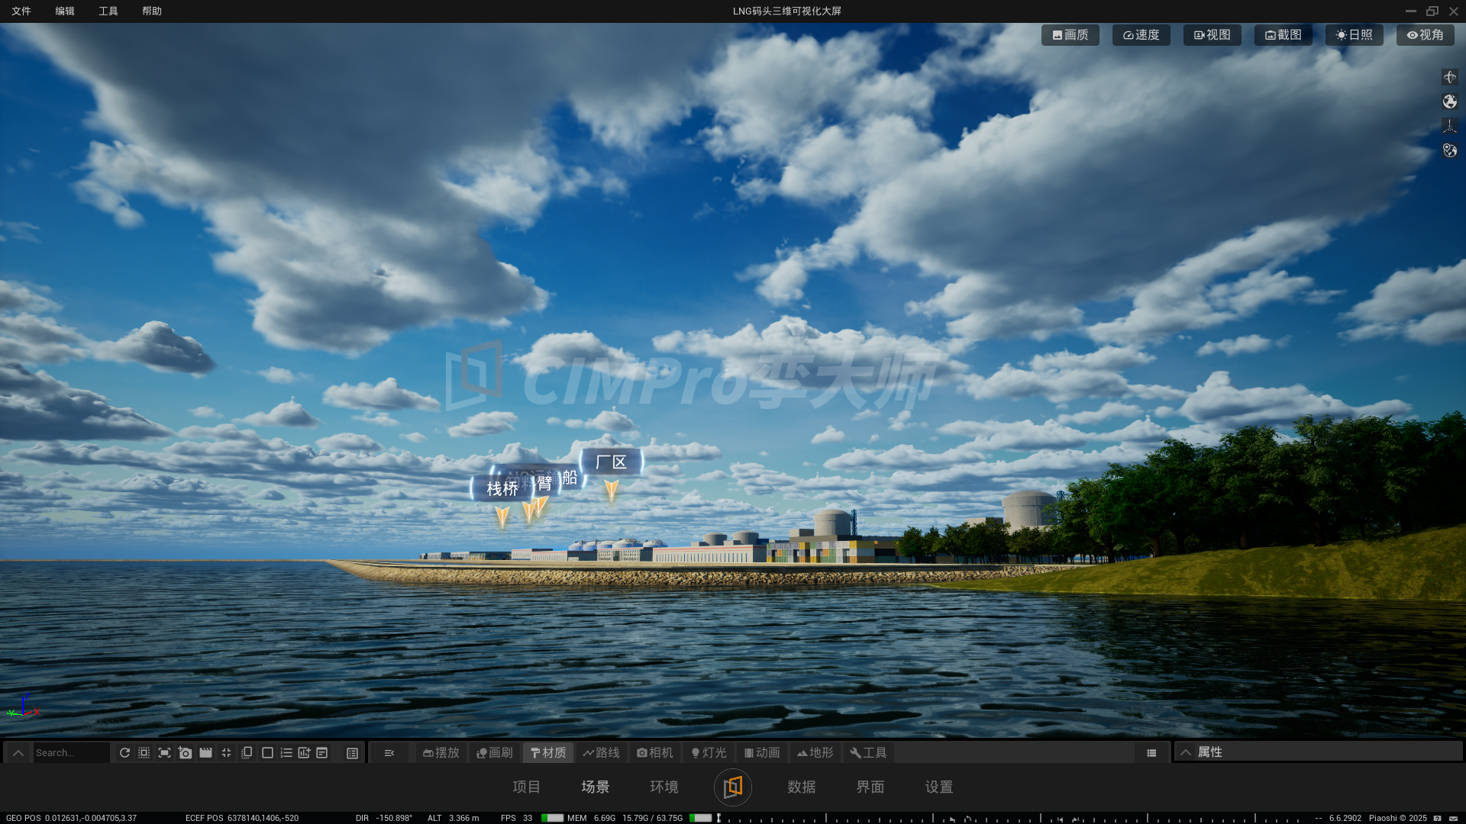The height and width of the screenshot is (824, 1466).
Task: Click the collapse-menu icon left of 摆放
Action: click(389, 753)
